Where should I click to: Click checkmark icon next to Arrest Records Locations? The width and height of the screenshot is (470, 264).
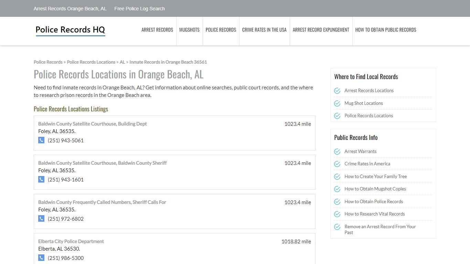[337, 91]
